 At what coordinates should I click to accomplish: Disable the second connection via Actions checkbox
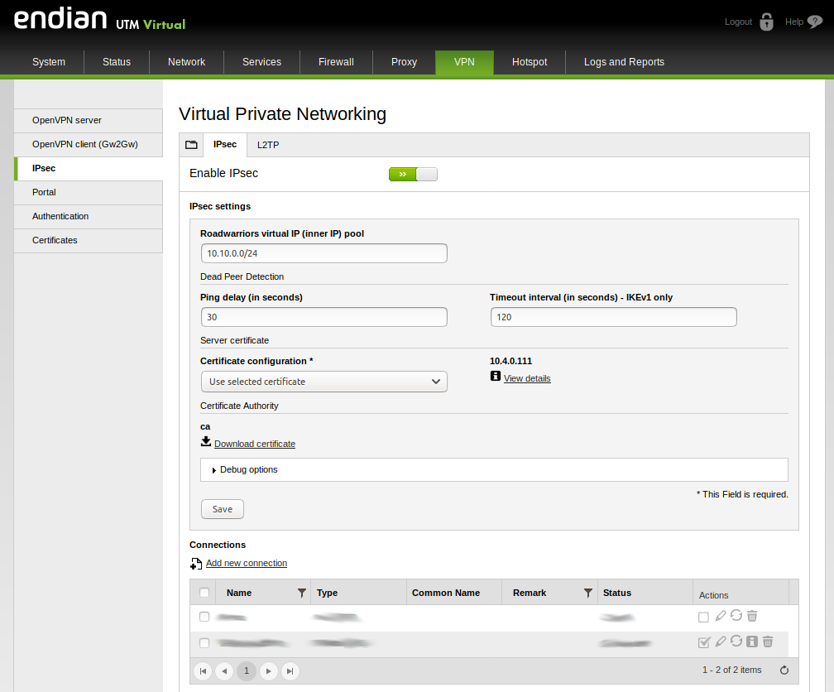[x=703, y=642]
